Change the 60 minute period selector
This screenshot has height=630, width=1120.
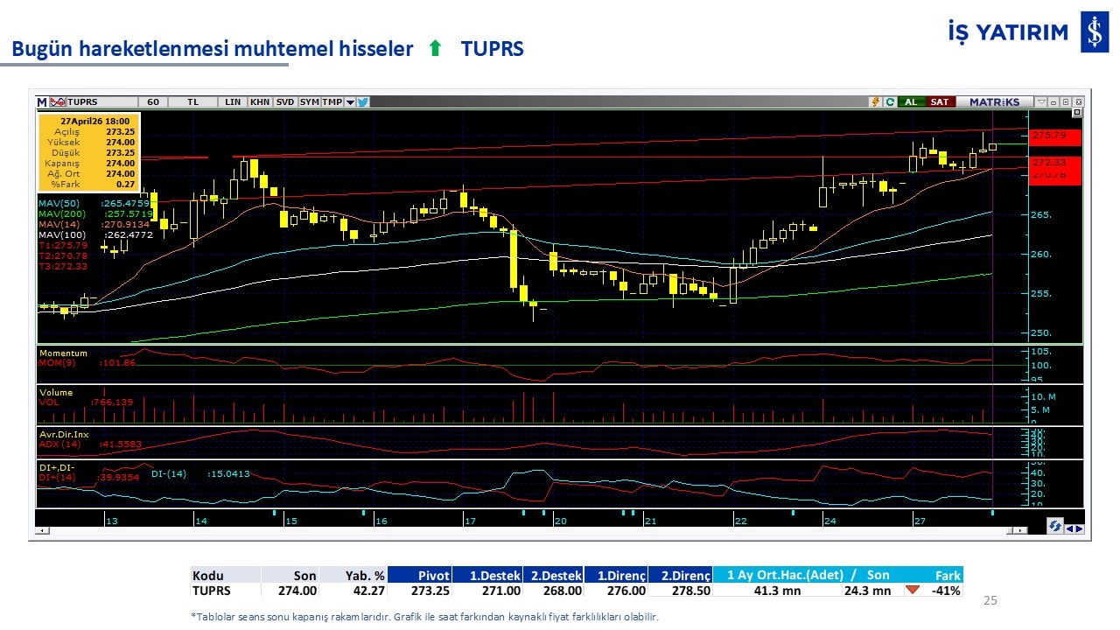coord(153,102)
